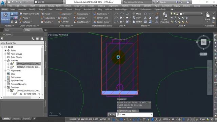217x122 pixels.
Task: Toggle snap mode in status bar
Action: (x=114, y=119)
